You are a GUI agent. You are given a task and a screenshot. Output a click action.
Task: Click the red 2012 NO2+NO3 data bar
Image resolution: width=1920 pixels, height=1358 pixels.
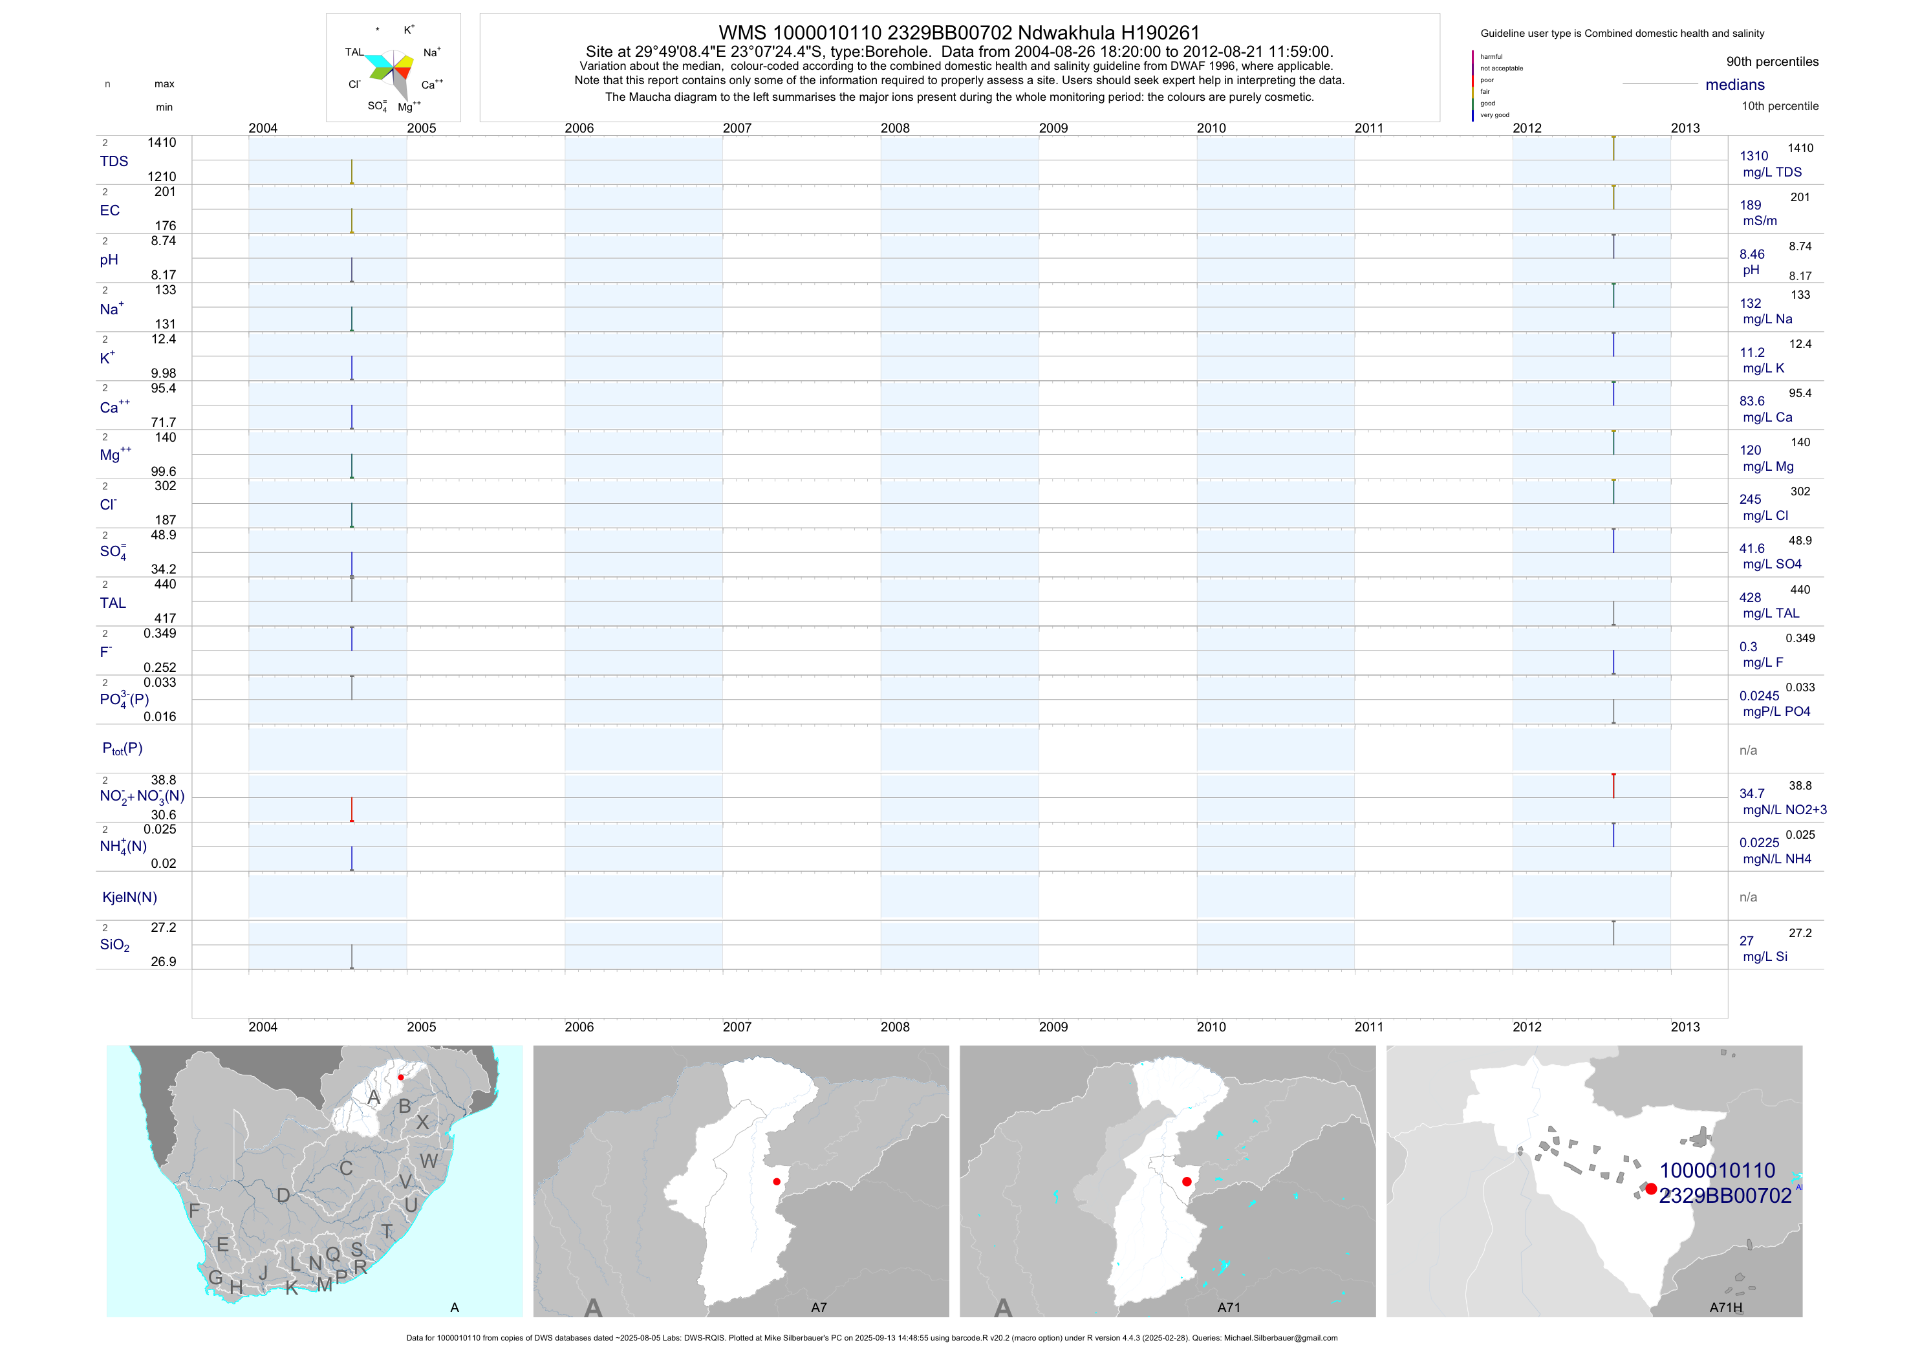pyautogui.click(x=1613, y=786)
